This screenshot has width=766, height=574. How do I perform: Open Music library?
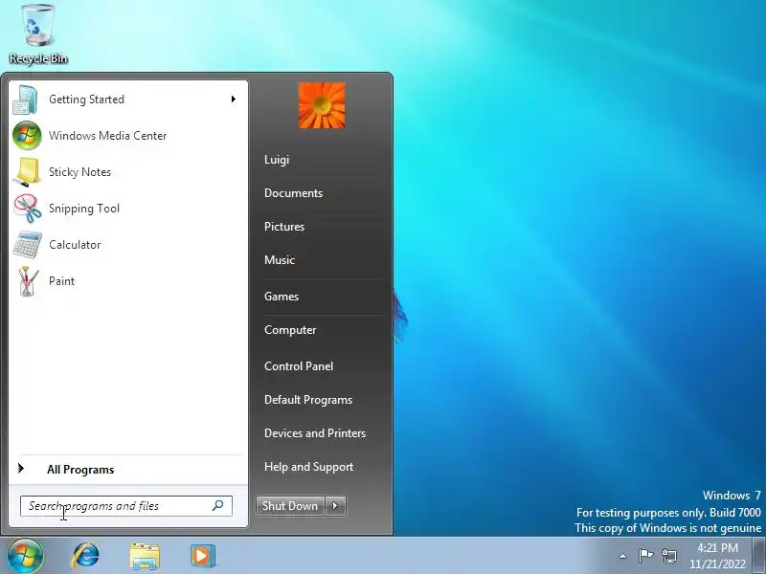tap(280, 259)
